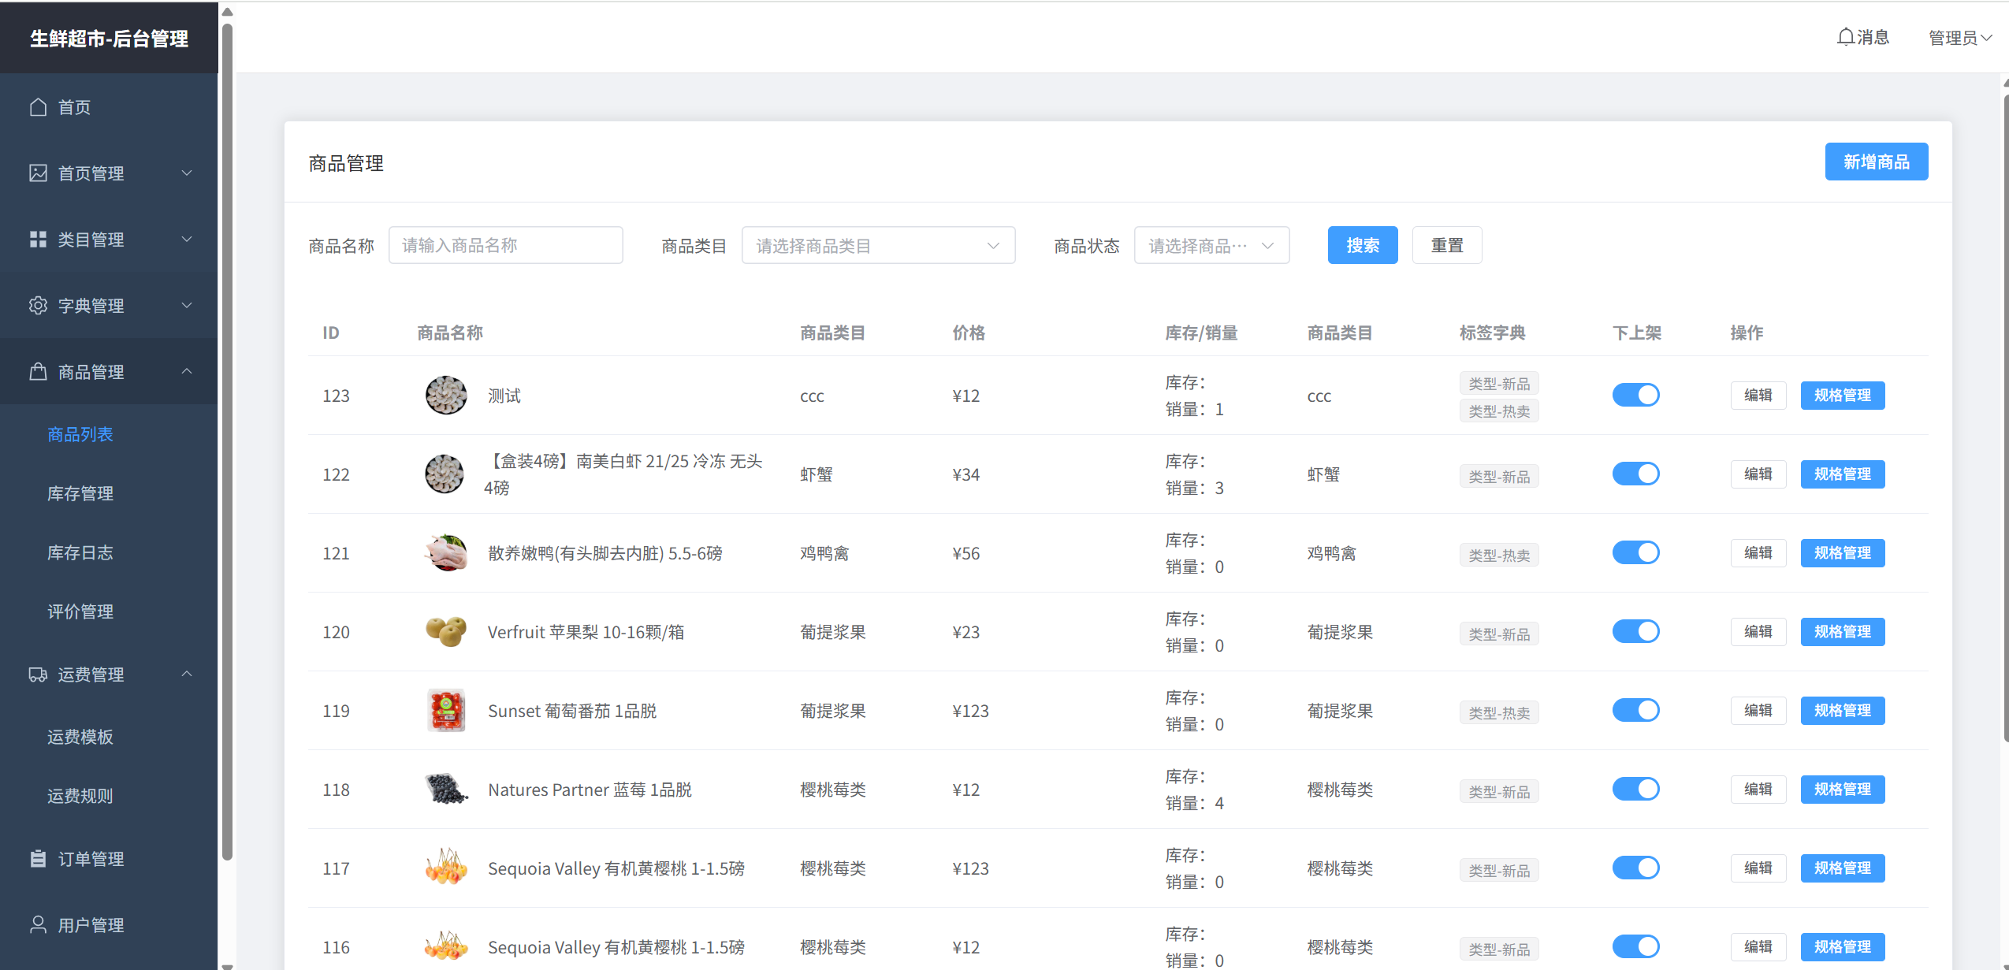Click the home house icon in sidebar
The height and width of the screenshot is (970, 2009).
pos(38,107)
